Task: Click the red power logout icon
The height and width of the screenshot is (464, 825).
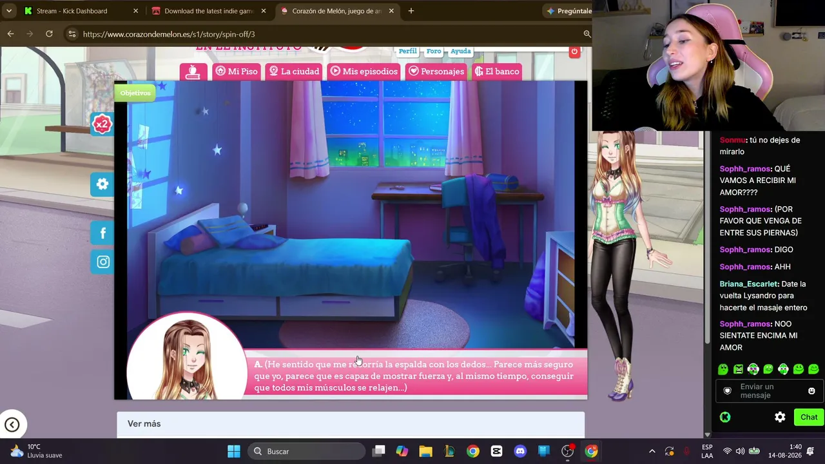Action: click(x=574, y=52)
